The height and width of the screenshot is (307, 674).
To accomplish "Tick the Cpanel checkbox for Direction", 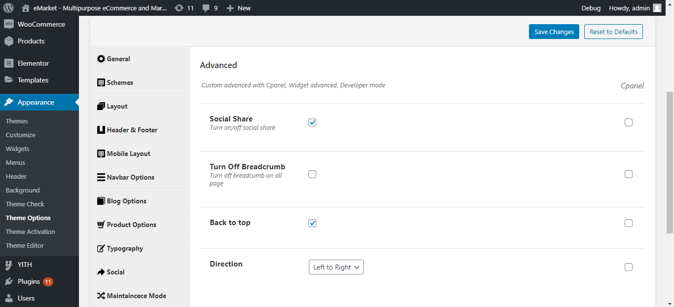I will (x=629, y=267).
